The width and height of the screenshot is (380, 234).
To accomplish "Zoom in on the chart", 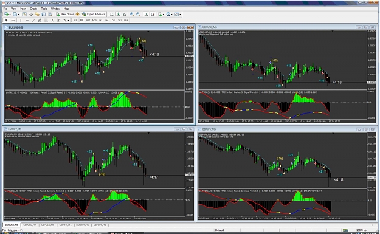I will pyautogui.click(x=131, y=15).
